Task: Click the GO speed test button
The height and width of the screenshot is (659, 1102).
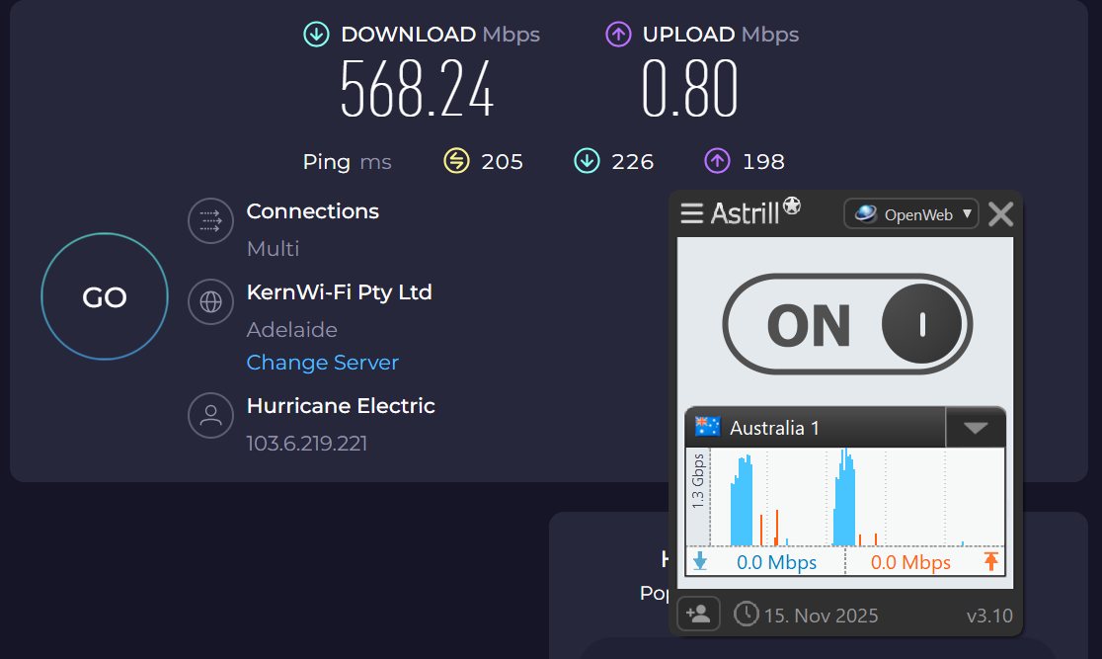Action: (x=105, y=296)
